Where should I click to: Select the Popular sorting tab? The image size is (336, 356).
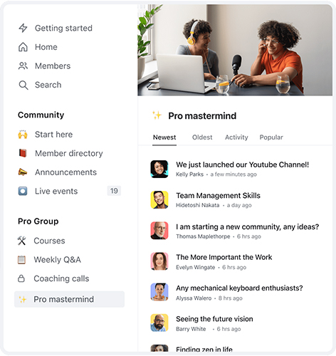(271, 137)
